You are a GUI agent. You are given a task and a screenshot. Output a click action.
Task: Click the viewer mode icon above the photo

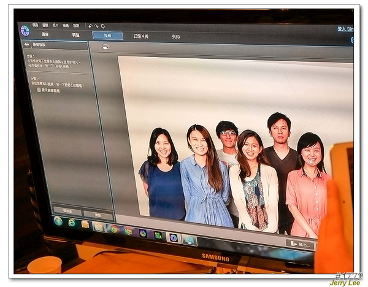pyautogui.click(x=105, y=47)
